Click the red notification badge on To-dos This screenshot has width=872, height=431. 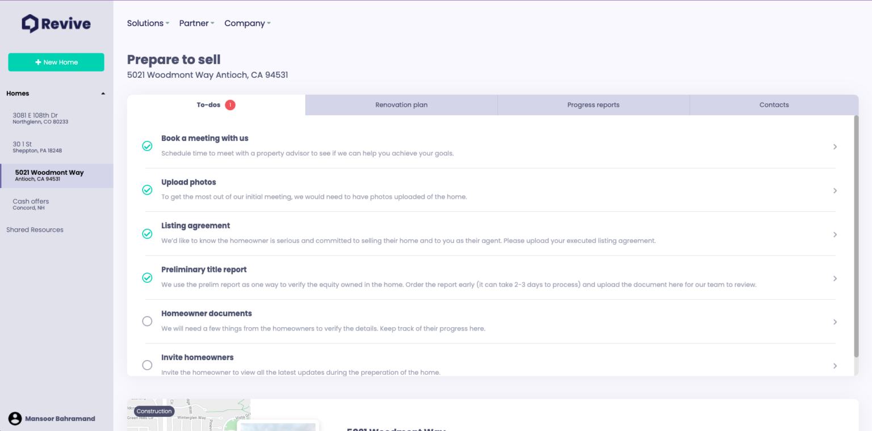[x=230, y=104]
